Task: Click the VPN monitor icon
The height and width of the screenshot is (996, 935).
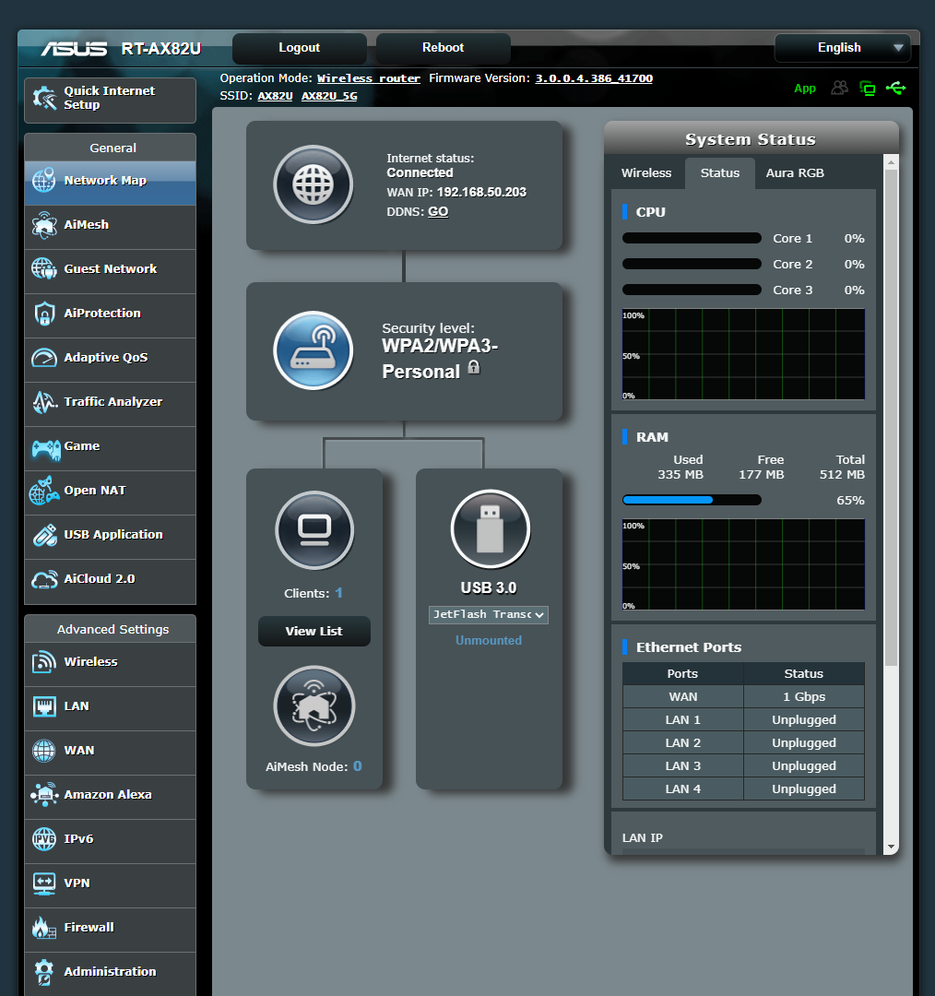Action: pos(44,883)
